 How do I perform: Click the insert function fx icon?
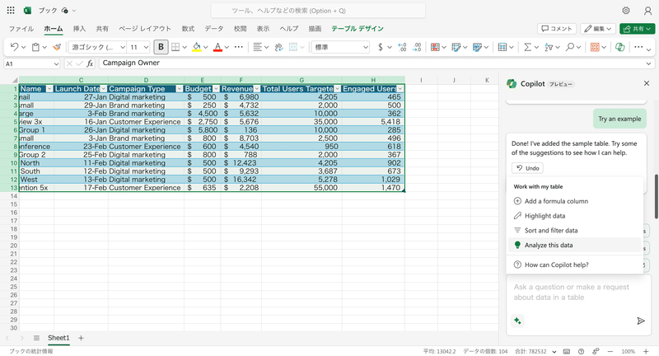click(90, 63)
